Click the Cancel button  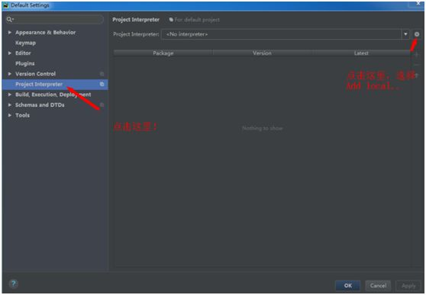click(x=378, y=285)
